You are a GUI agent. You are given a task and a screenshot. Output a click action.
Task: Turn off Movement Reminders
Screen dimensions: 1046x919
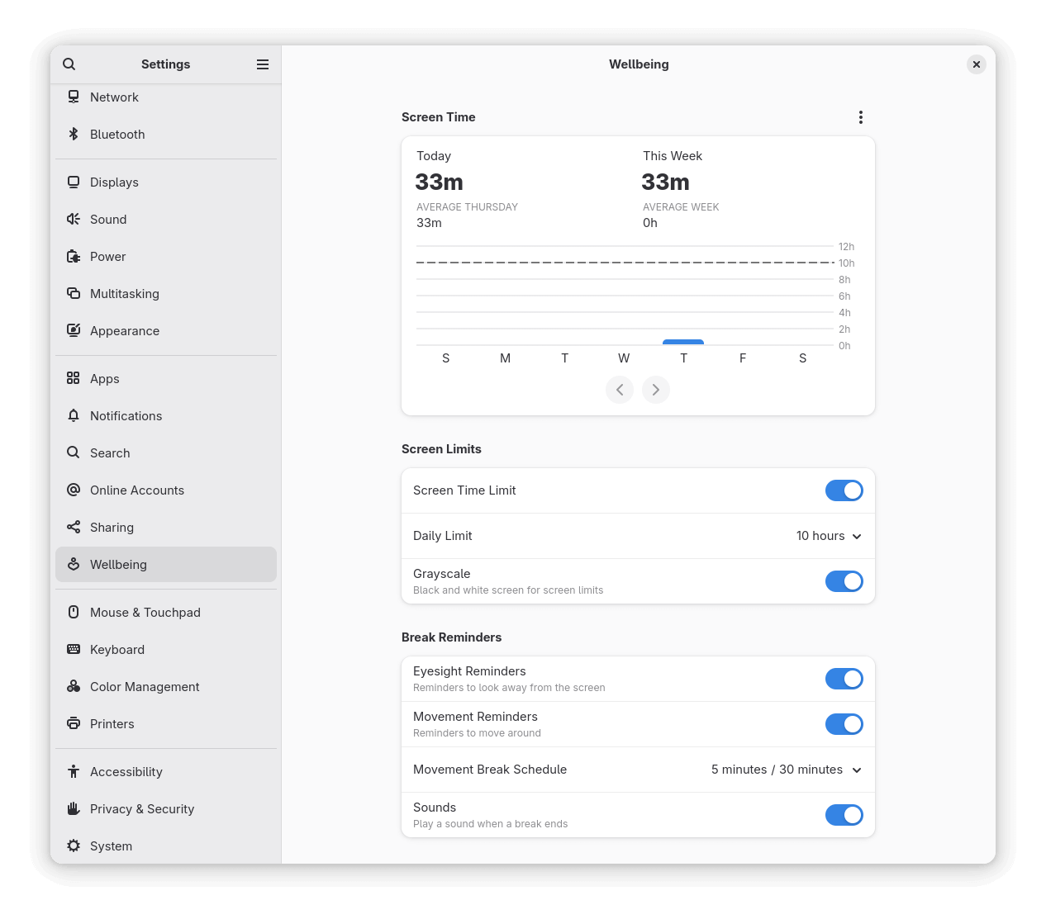844,724
